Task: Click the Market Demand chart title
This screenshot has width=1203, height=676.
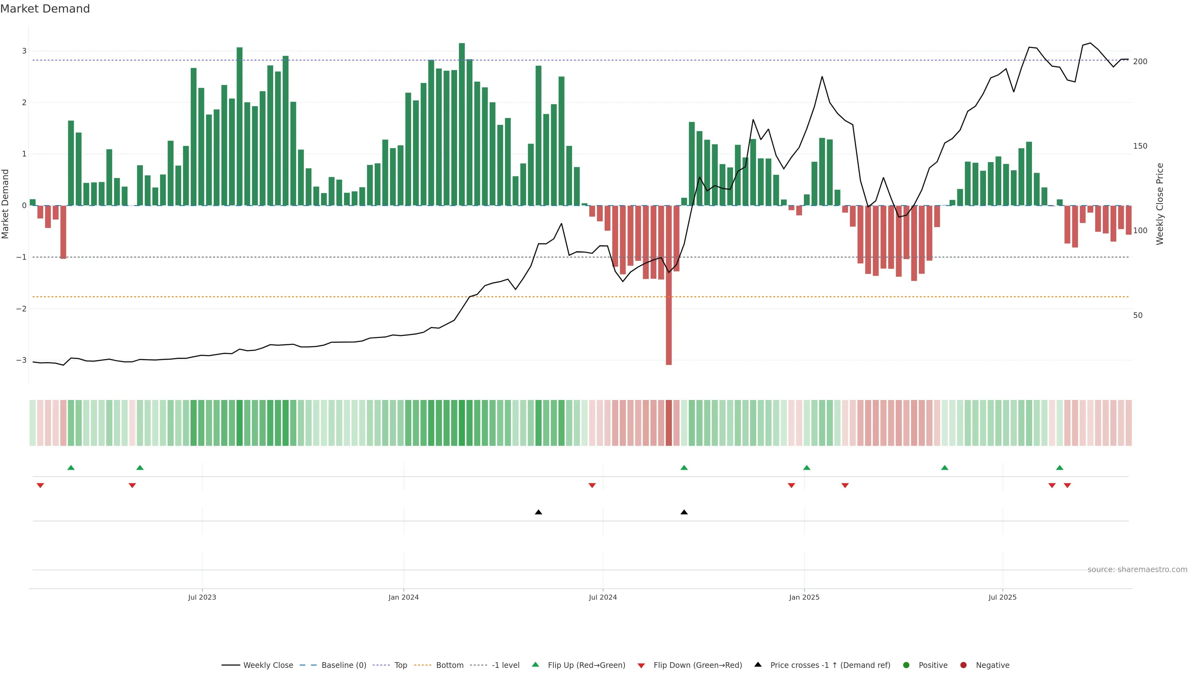Action: point(45,9)
